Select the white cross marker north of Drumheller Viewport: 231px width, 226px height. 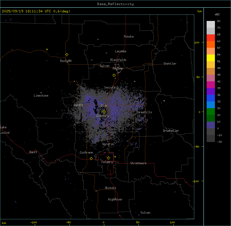pos(164,101)
